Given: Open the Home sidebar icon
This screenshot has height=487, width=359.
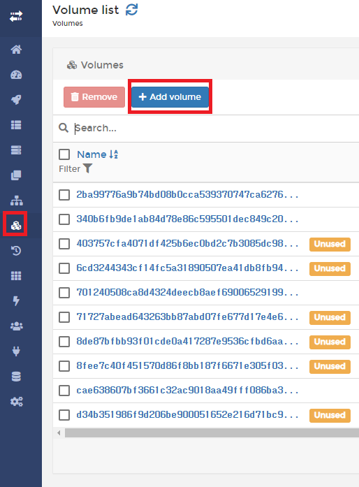Looking at the screenshot, I should [16, 50].
